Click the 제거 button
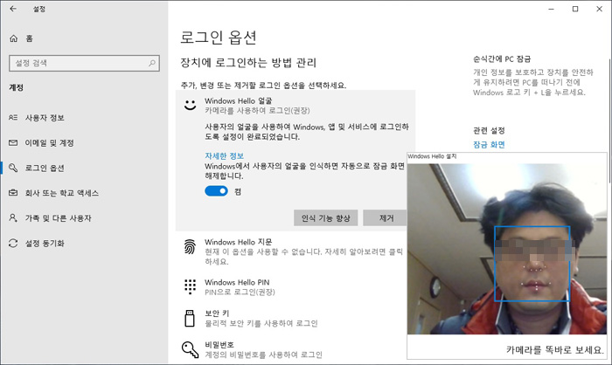The height and width of the screenshot is (365, 612). (x=385, y=218)
